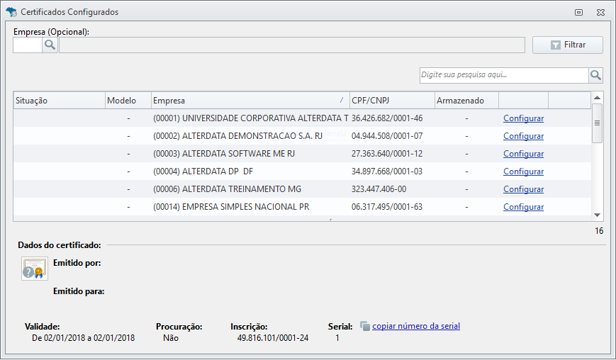
Task: Select row '(00002) ALTERDATA DEMONSTRACAO S.A. RJ'
Action: click(302, 136)
